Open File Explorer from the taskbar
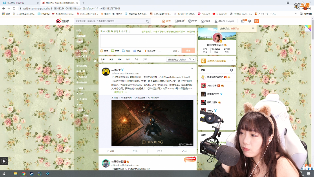 15,173
